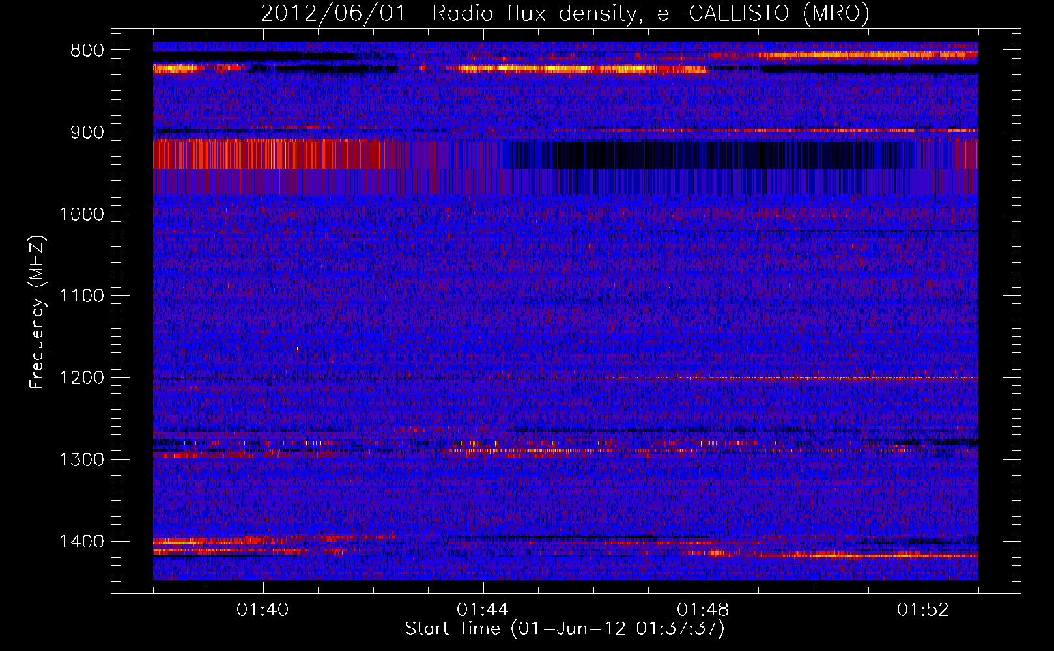This screenshot has height=651, width=1054.
Task: Click the 1000 frequency tick label
Action: click(81, 214)
